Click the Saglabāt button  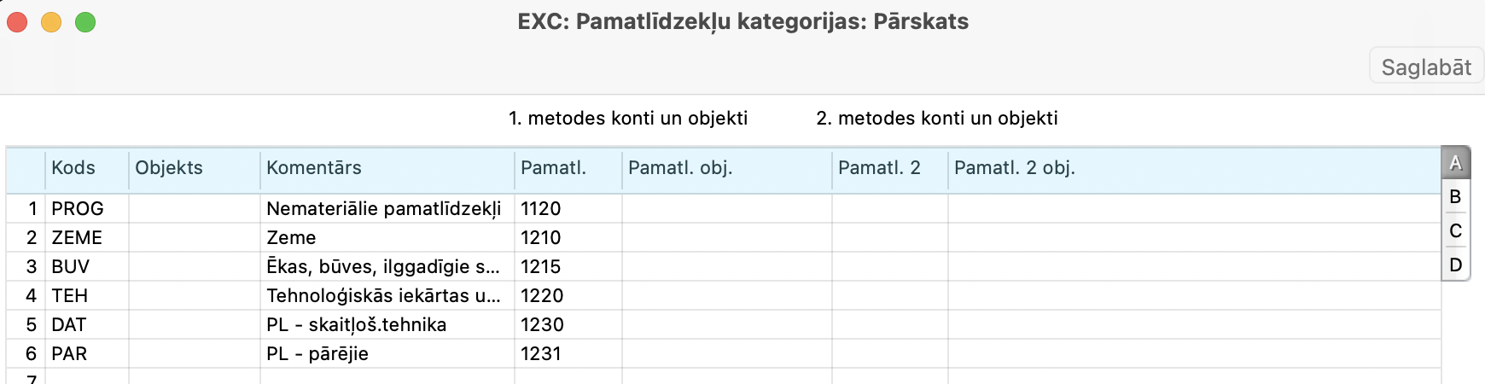(x=1425, y=67)
